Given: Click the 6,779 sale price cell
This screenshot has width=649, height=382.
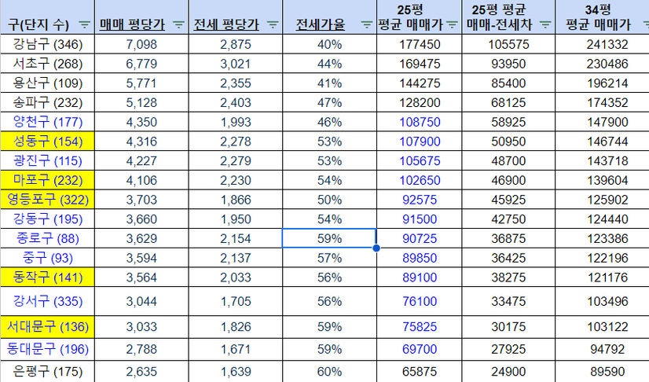Looking at the screenshot, I should point(141,64).
